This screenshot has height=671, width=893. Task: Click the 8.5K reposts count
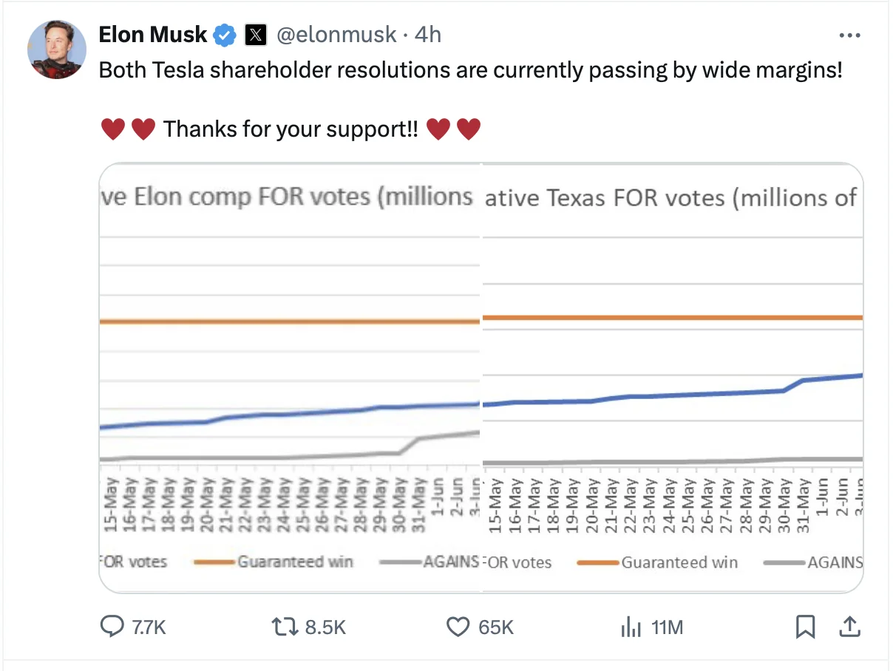[x=325, y=628]
